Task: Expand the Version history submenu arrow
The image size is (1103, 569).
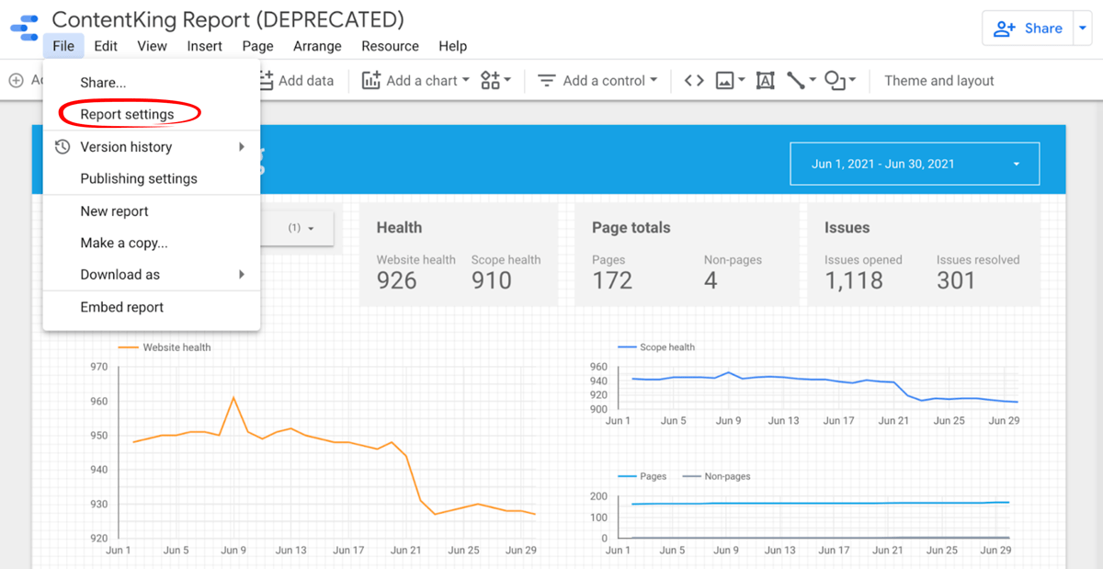Action: pos(242,147)
